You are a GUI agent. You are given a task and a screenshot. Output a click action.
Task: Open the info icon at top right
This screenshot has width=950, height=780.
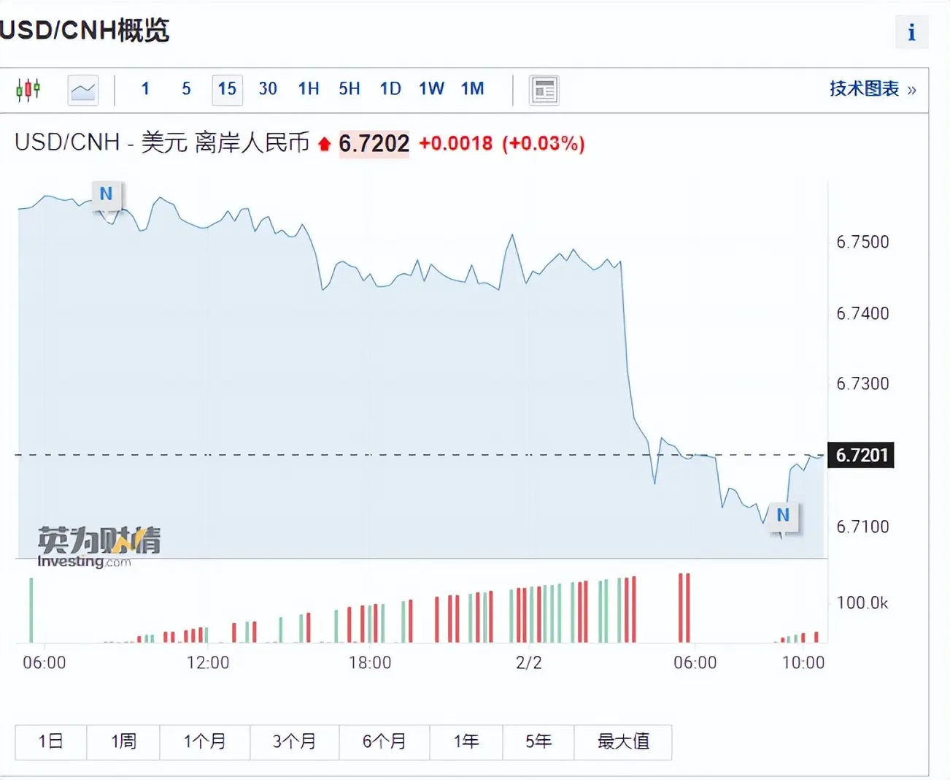coord(911,32)
